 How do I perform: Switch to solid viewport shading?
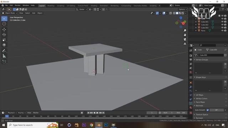coord(177,13)
